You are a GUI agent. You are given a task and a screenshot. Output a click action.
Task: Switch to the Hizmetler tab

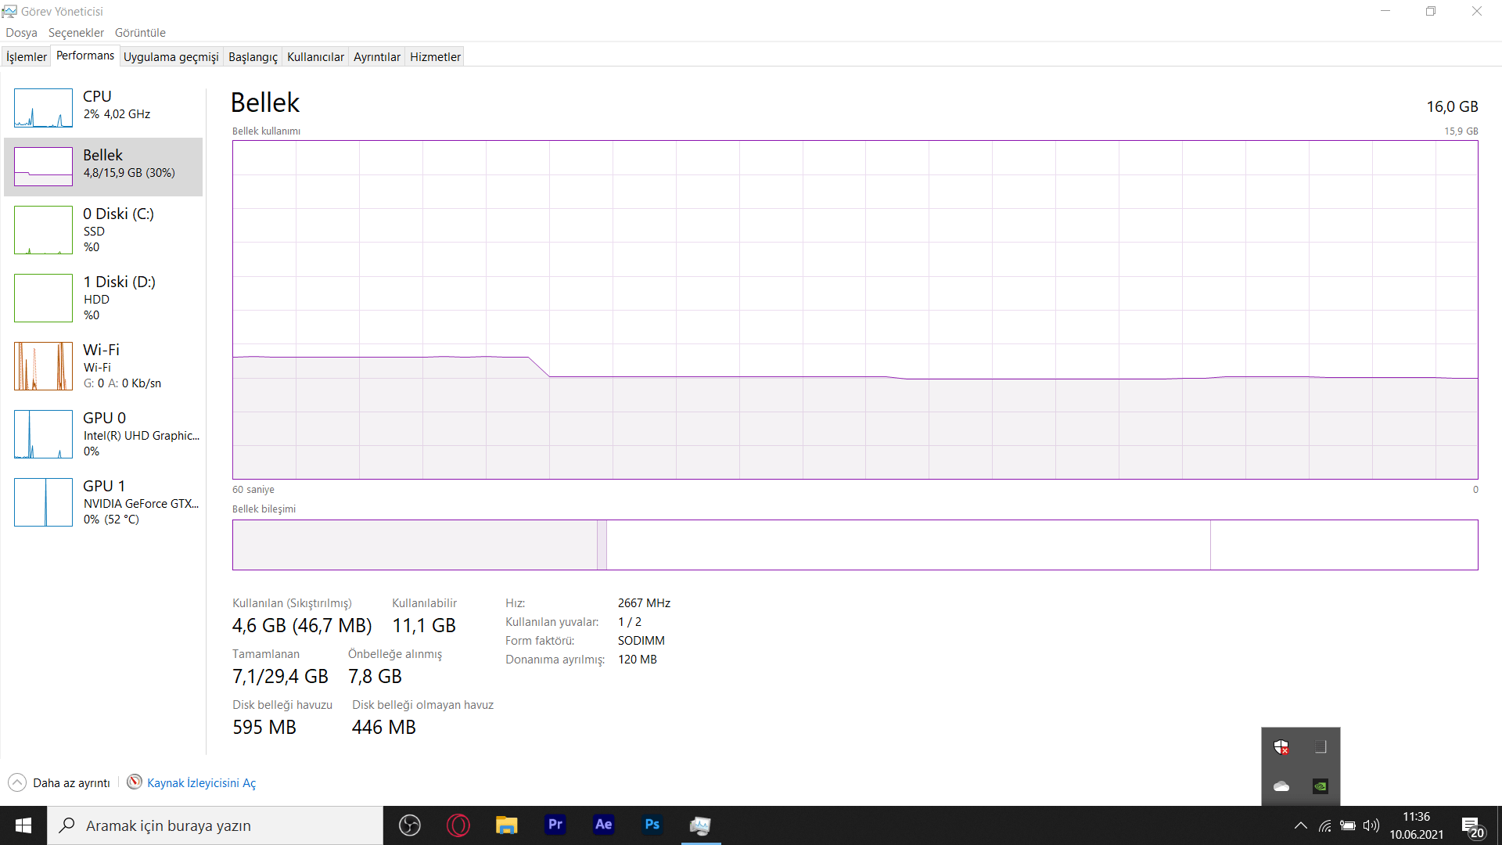(x=435, y=56)
